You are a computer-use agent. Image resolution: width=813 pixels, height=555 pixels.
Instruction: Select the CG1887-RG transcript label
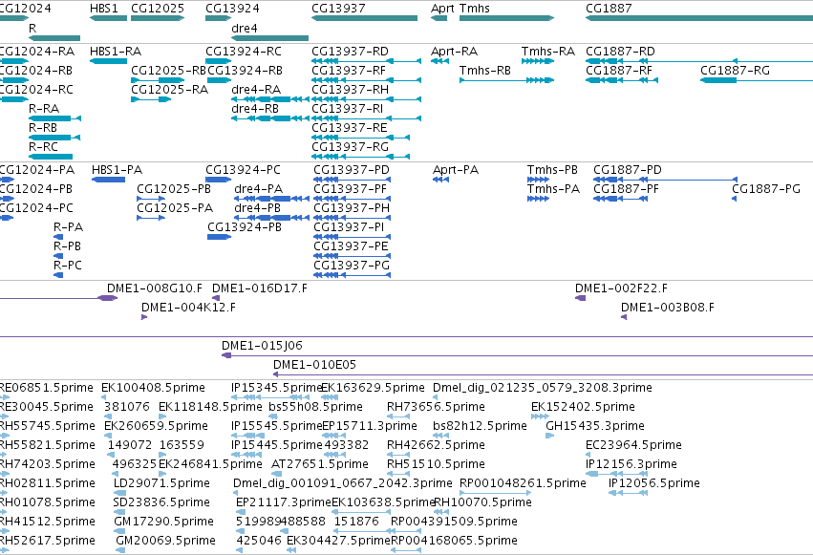pos(736,71)
